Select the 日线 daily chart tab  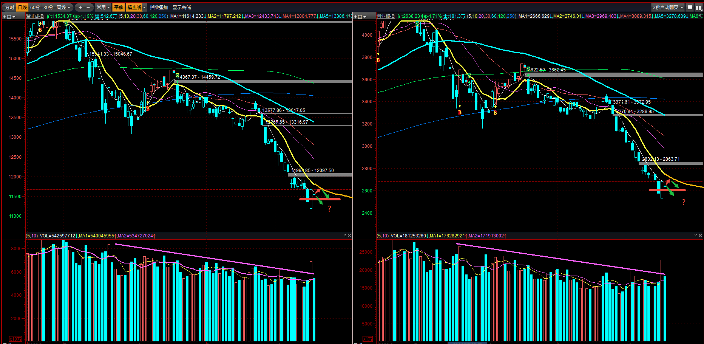point(23,7)
